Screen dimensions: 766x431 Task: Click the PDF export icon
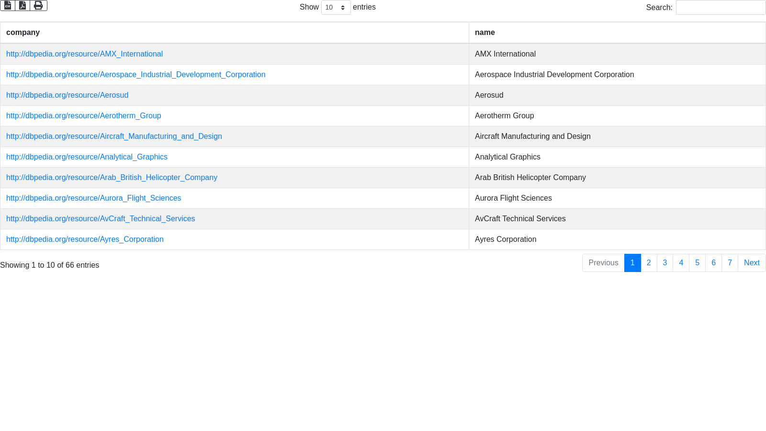(23, 5)
